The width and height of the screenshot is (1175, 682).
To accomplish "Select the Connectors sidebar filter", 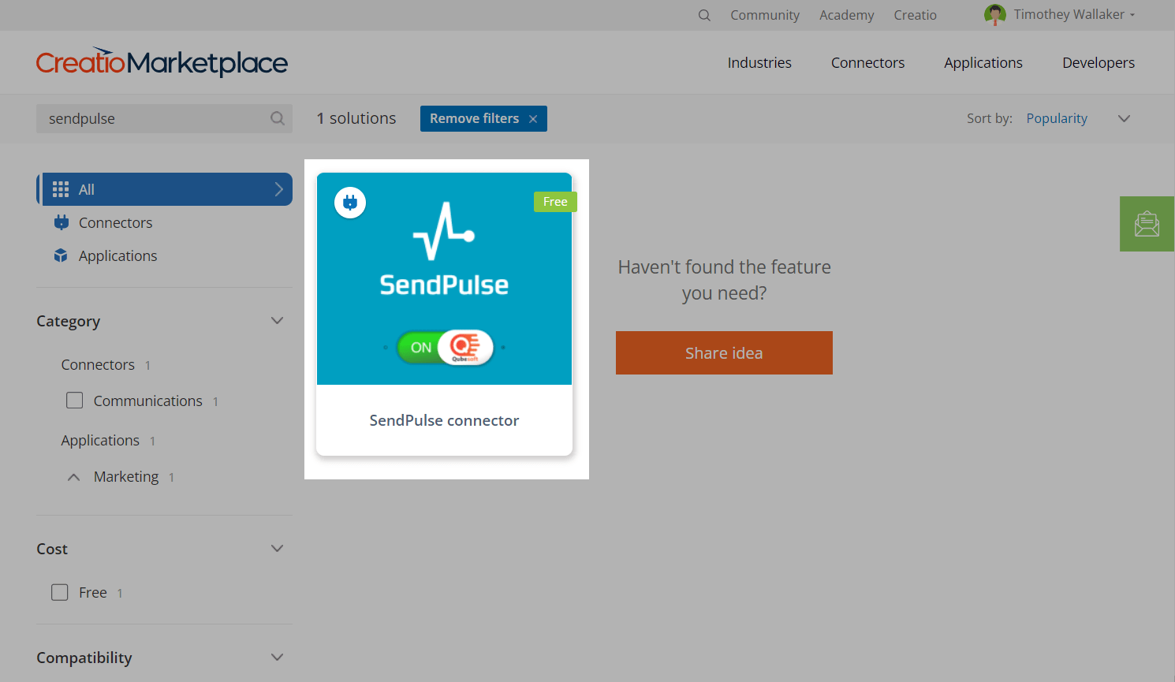I will 115,222.
